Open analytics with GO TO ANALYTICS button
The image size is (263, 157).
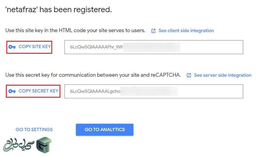click(x=104, y=130)
